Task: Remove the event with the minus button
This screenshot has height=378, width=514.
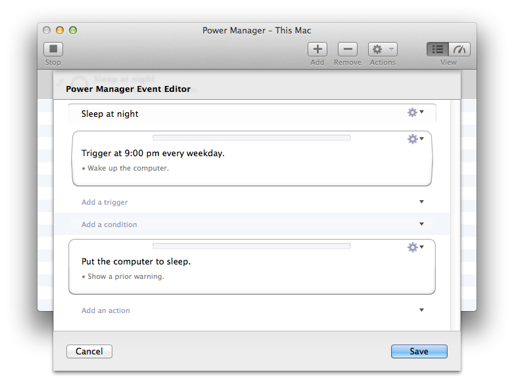Action: pos(348,49)
